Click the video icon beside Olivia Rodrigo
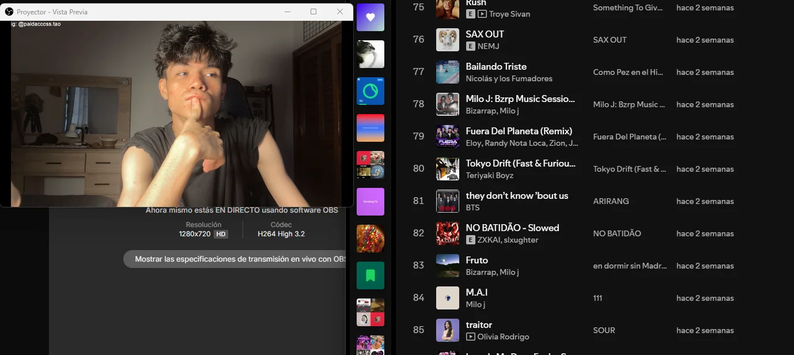The height and width of the screenshot is (355, 794). point(470,337)
